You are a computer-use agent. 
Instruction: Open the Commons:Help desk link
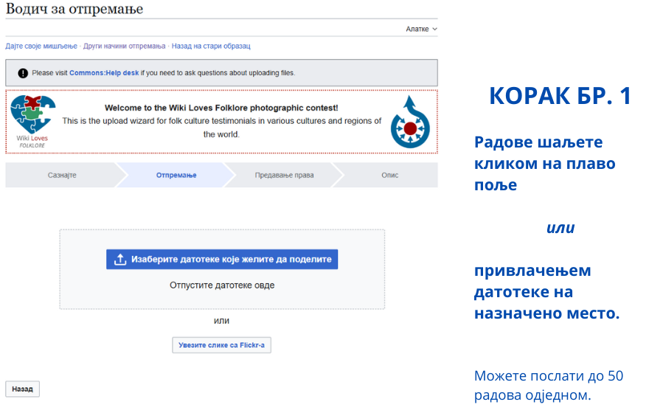[104, 73]
